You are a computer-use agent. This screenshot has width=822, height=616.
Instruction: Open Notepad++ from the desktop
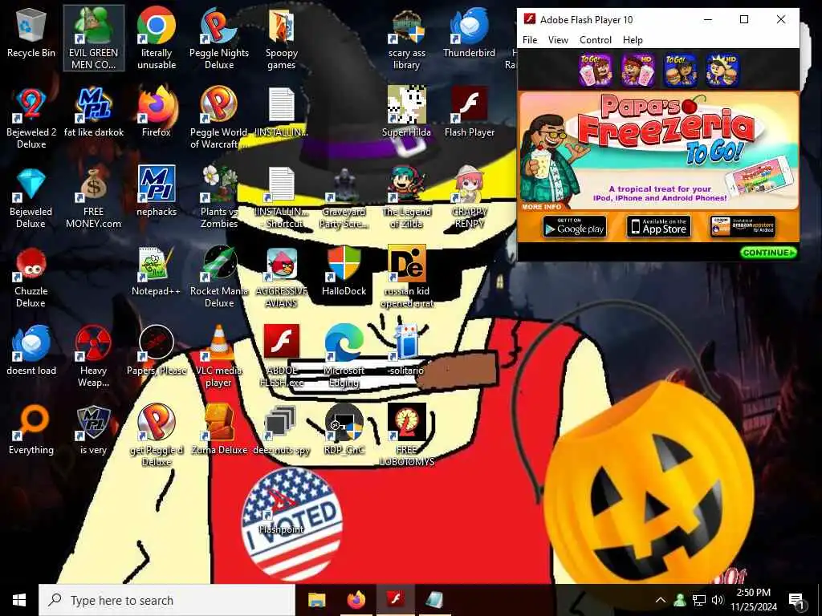click(157, 271)
